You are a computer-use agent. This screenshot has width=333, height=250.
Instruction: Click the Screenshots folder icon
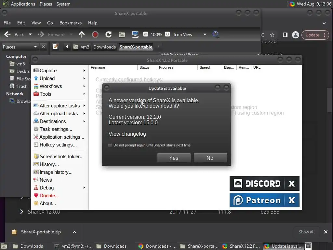pyautogui.click(x=36, y=157)
